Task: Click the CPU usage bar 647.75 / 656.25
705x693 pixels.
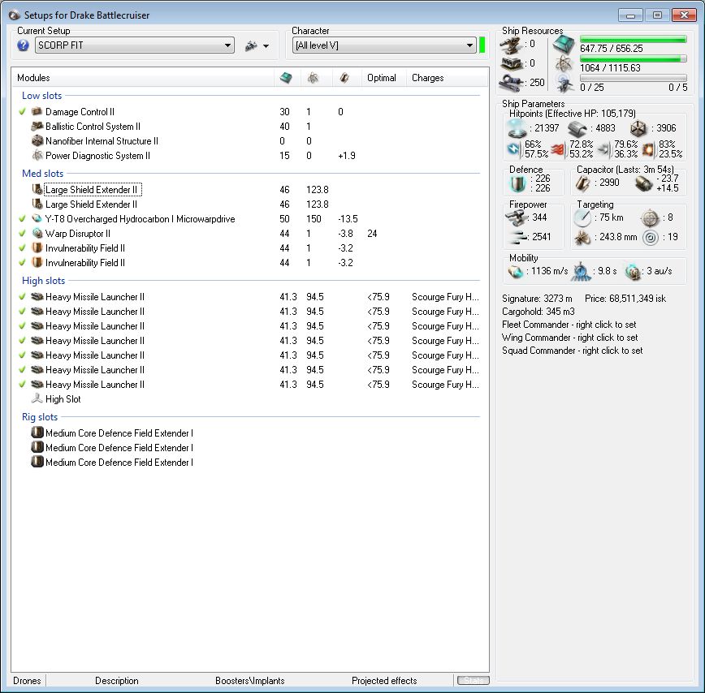Action: (x=633, y=40)
